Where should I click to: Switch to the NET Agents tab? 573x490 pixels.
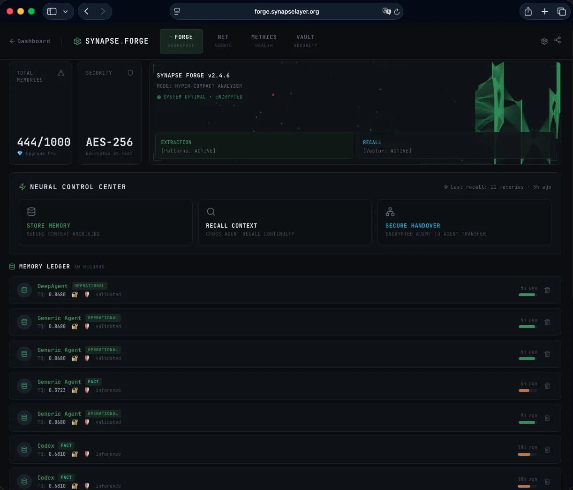pyautogui.click(x=223, y=41)
